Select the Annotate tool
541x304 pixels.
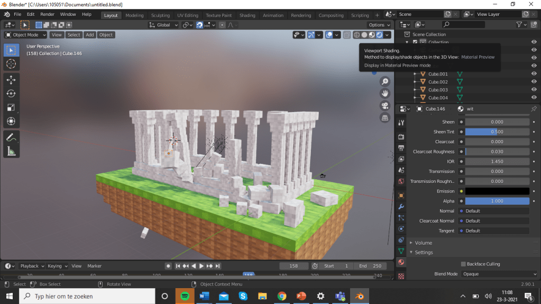tap(11, 137)
